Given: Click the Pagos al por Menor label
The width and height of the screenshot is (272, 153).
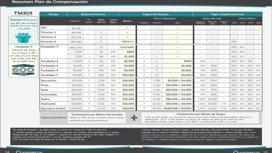Looking at the screenshot, I should (x=54, y=117).
